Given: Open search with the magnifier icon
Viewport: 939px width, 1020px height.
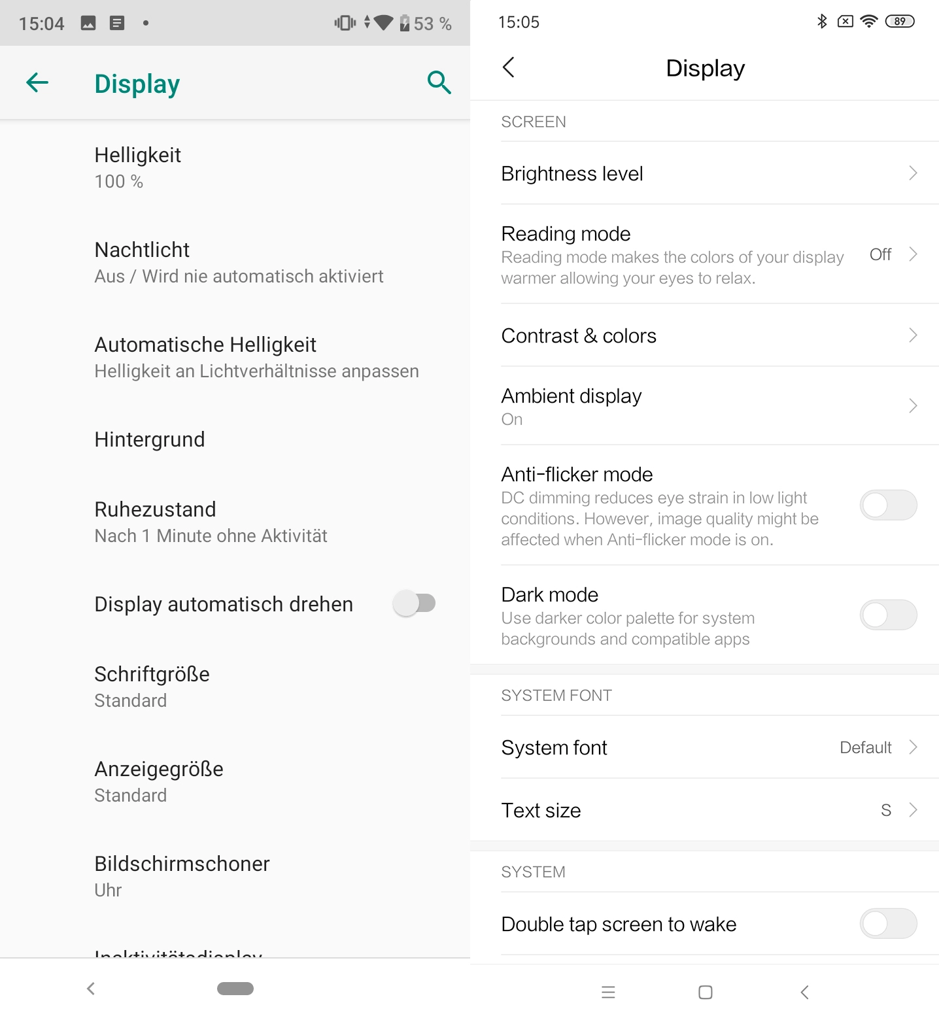Looking at the screenshot, I should click(x=439, y=82).
